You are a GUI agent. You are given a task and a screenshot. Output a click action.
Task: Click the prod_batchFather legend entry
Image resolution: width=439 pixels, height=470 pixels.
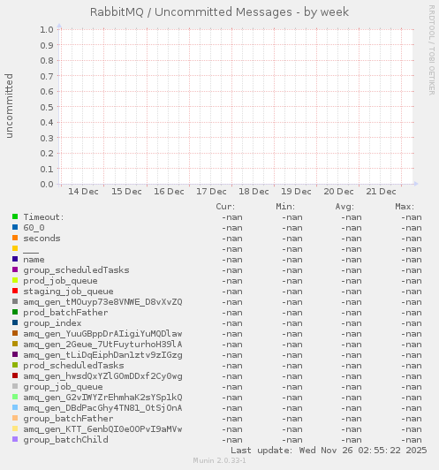(65, 313)
